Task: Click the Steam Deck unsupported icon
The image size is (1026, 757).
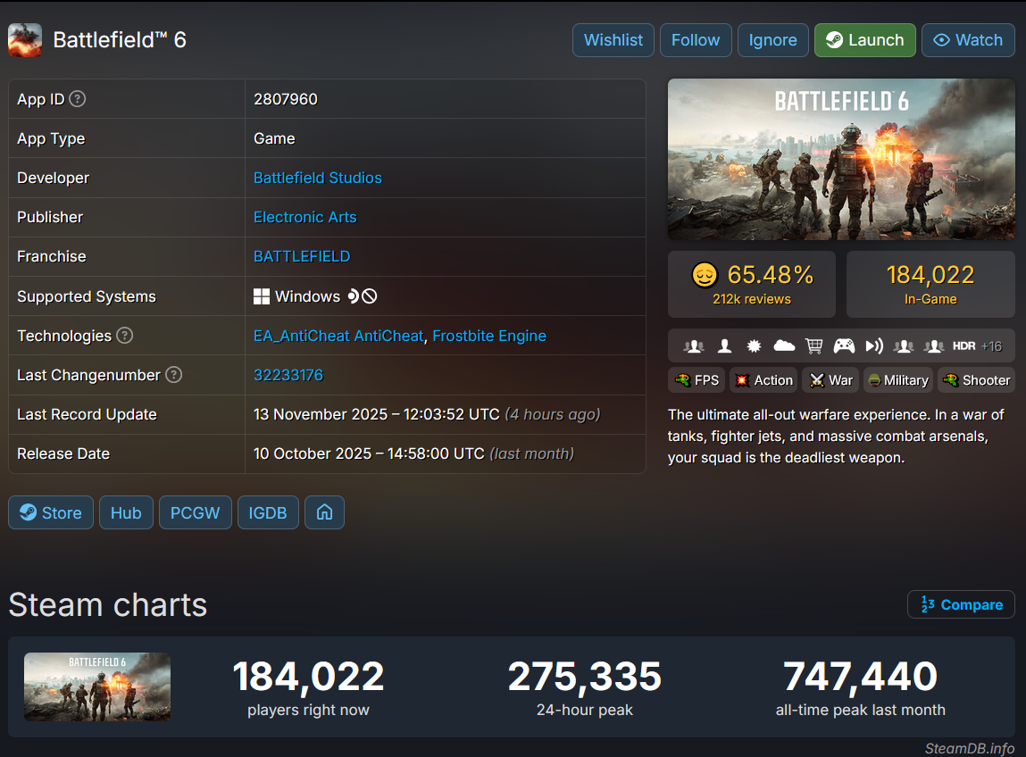Action: [x=369, y=296]
